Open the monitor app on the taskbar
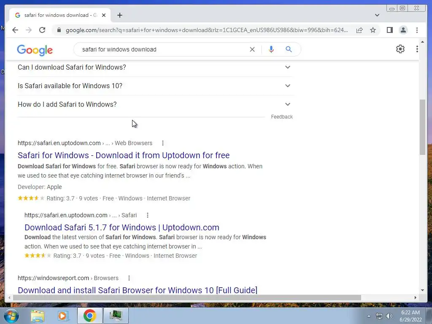This screenshot has width=432, height=324. pyautogui.click(x=116, y=316)
